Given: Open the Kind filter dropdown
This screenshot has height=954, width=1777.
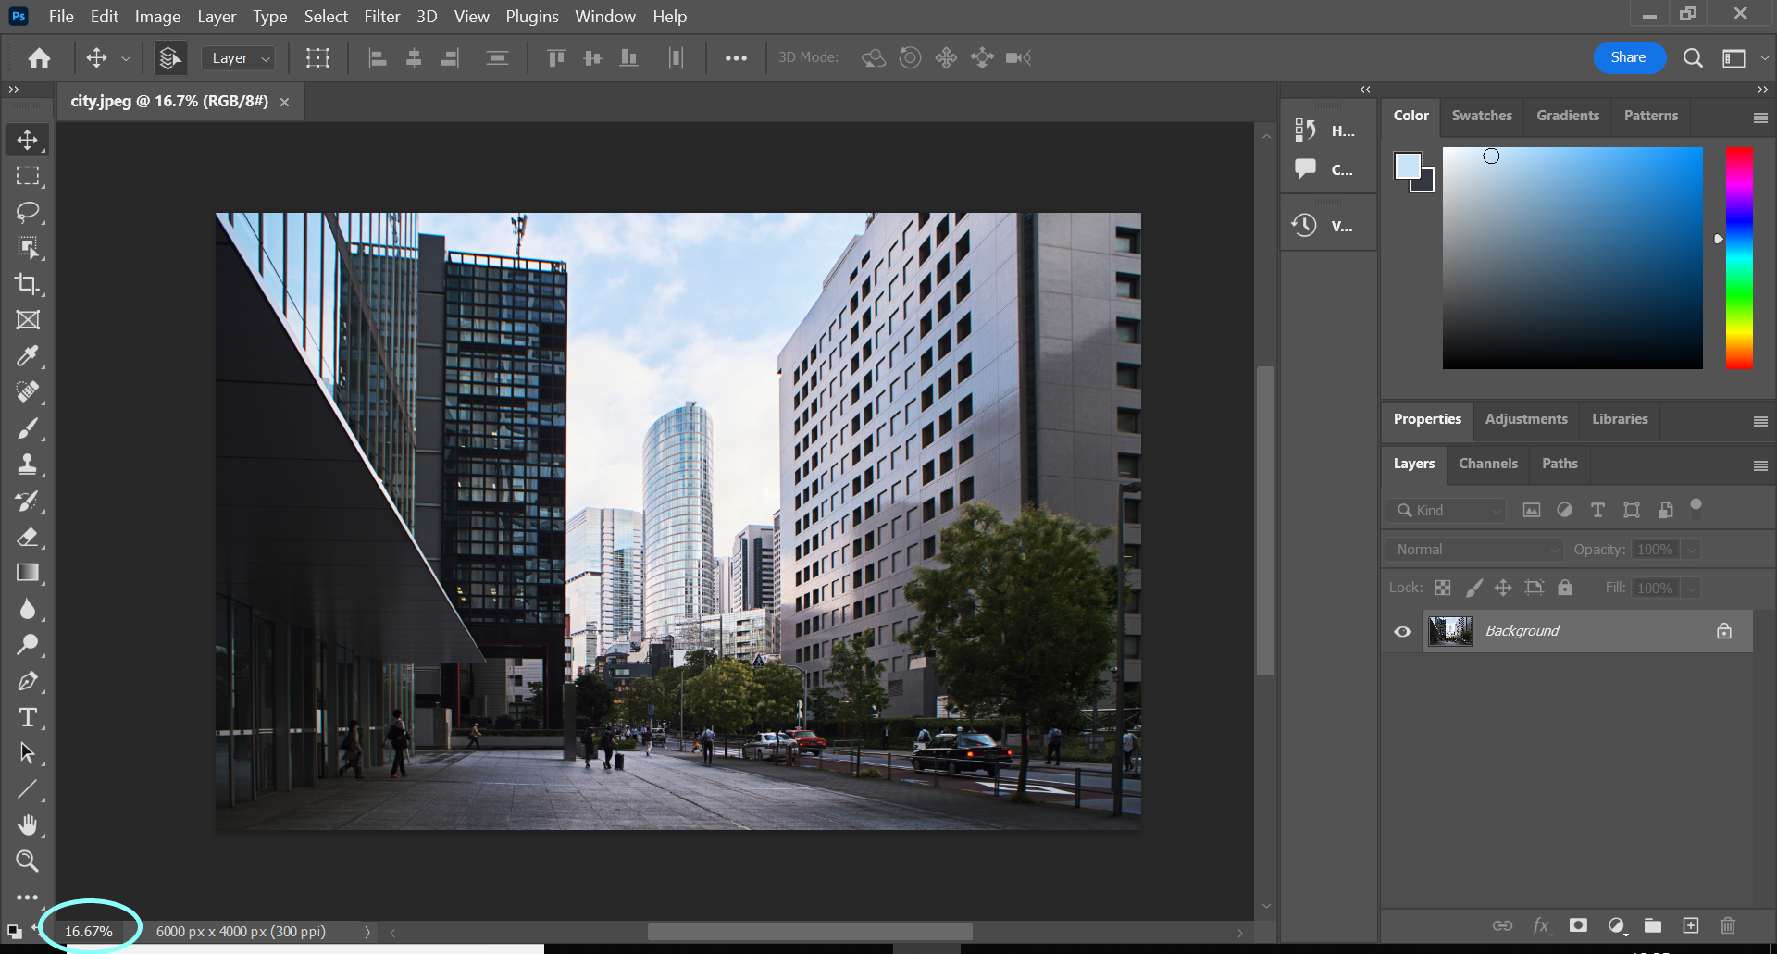Looking at the screenshot, I should [x=1447, y=510].
